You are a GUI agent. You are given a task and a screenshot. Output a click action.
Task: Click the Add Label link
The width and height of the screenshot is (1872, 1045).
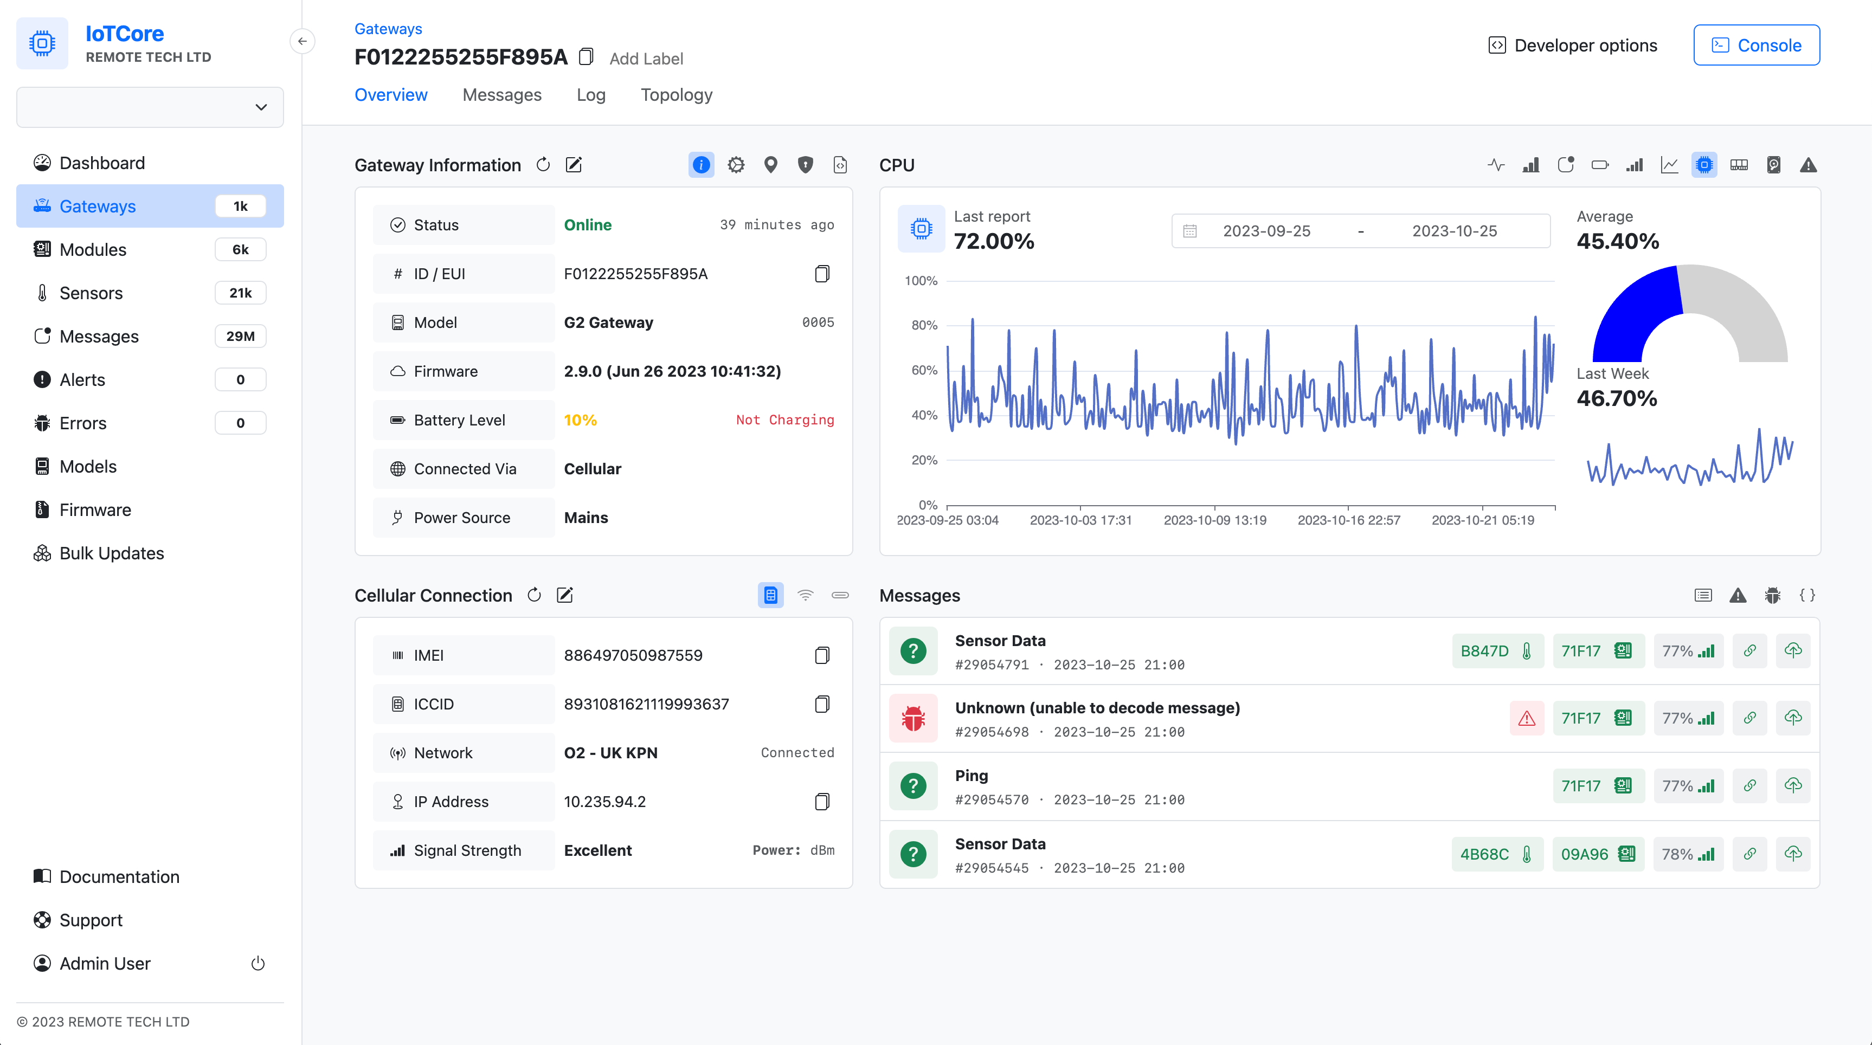646,58
